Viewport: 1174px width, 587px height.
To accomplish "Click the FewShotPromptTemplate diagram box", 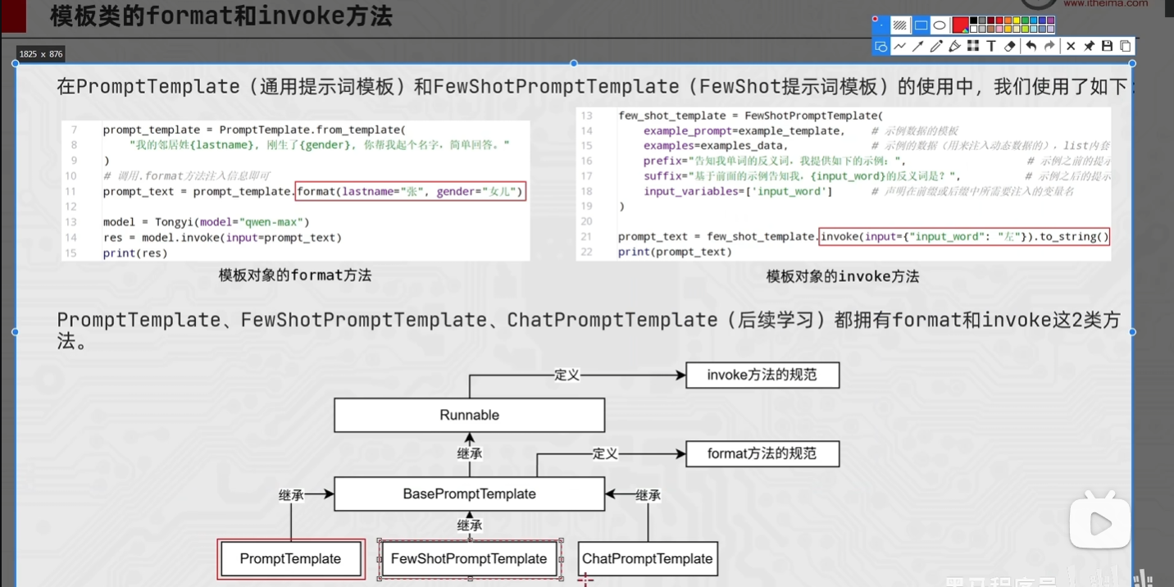I will point(469,558).
